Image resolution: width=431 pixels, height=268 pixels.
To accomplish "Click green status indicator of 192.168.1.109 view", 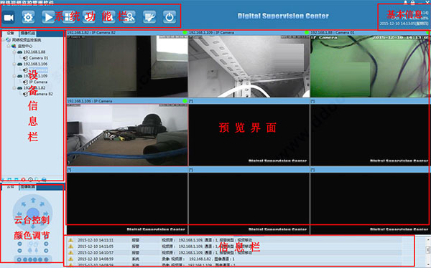I will pyautogui.click(x=307, y=32).
